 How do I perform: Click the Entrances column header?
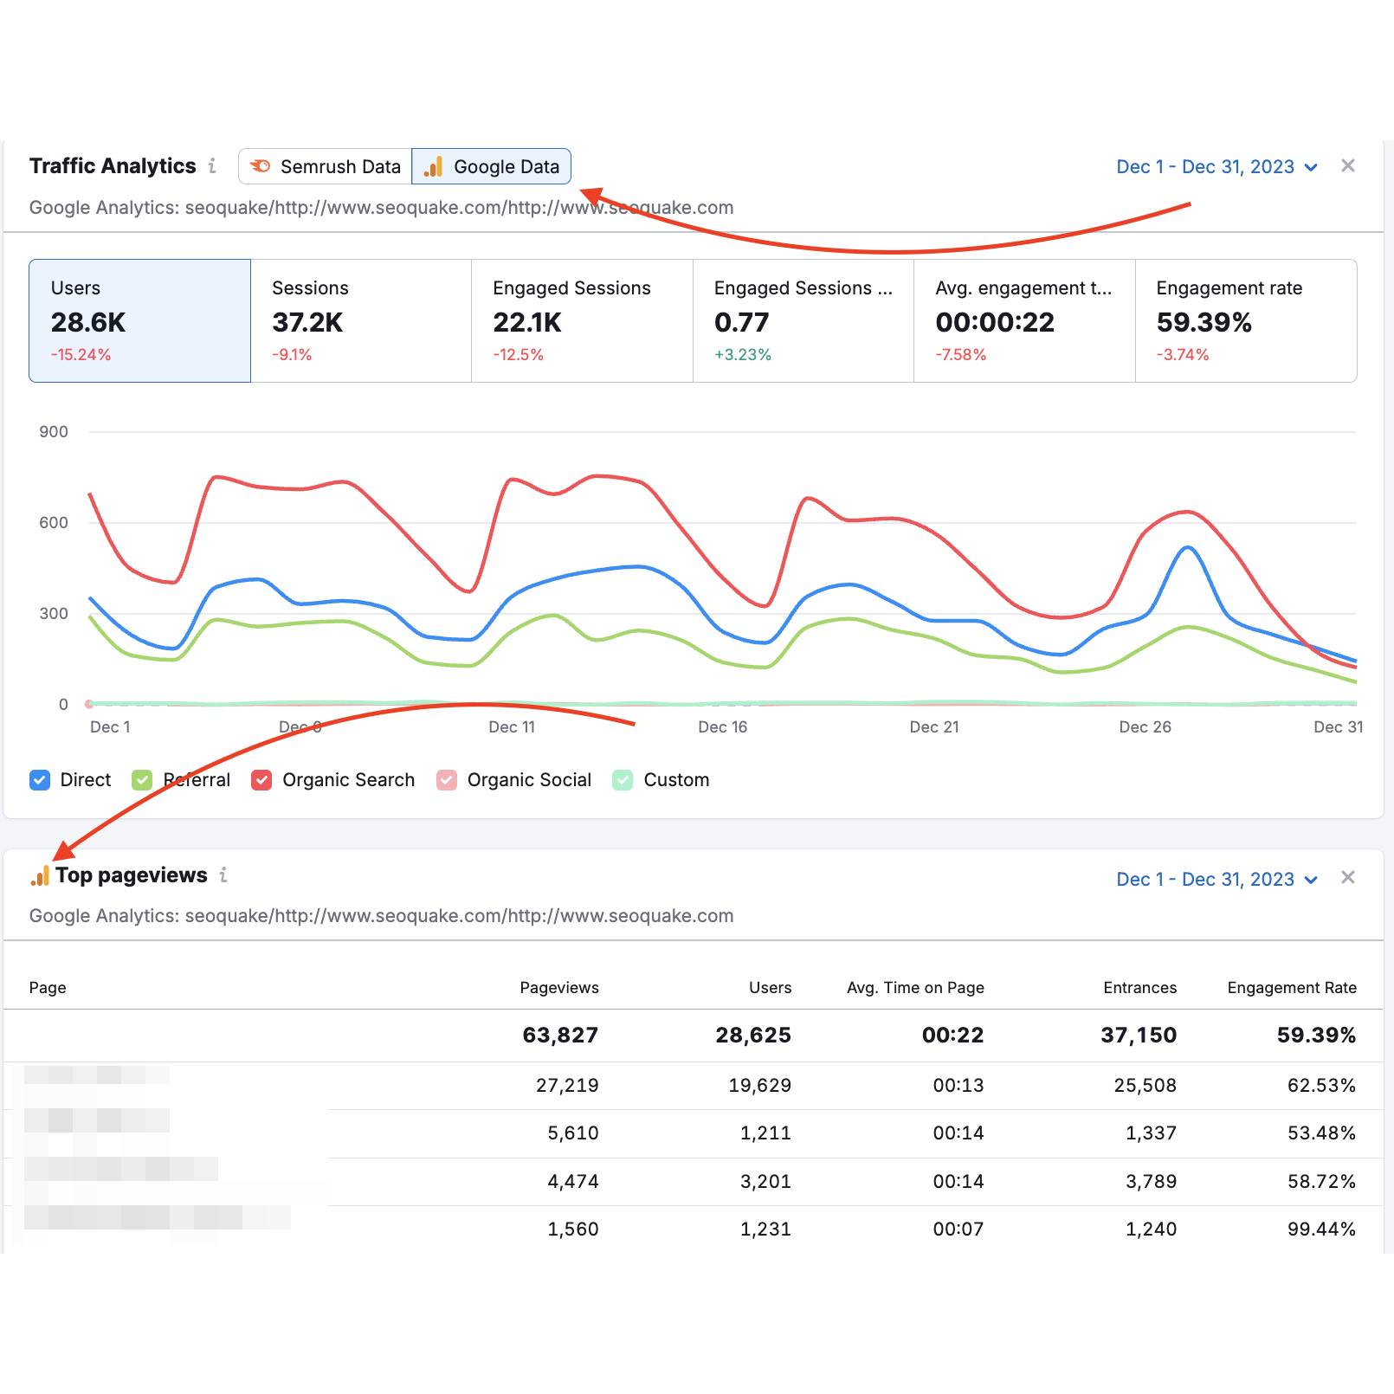tap(1139, 987)
